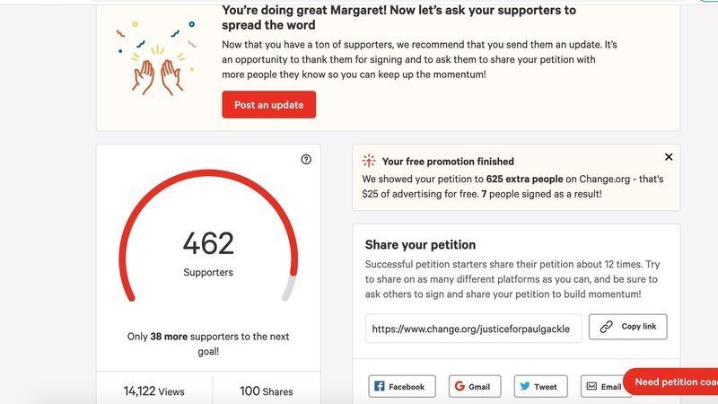Click the 462 Supporters count
The height and width of the screenshot is (404, 718).
(x=208, y=251)
